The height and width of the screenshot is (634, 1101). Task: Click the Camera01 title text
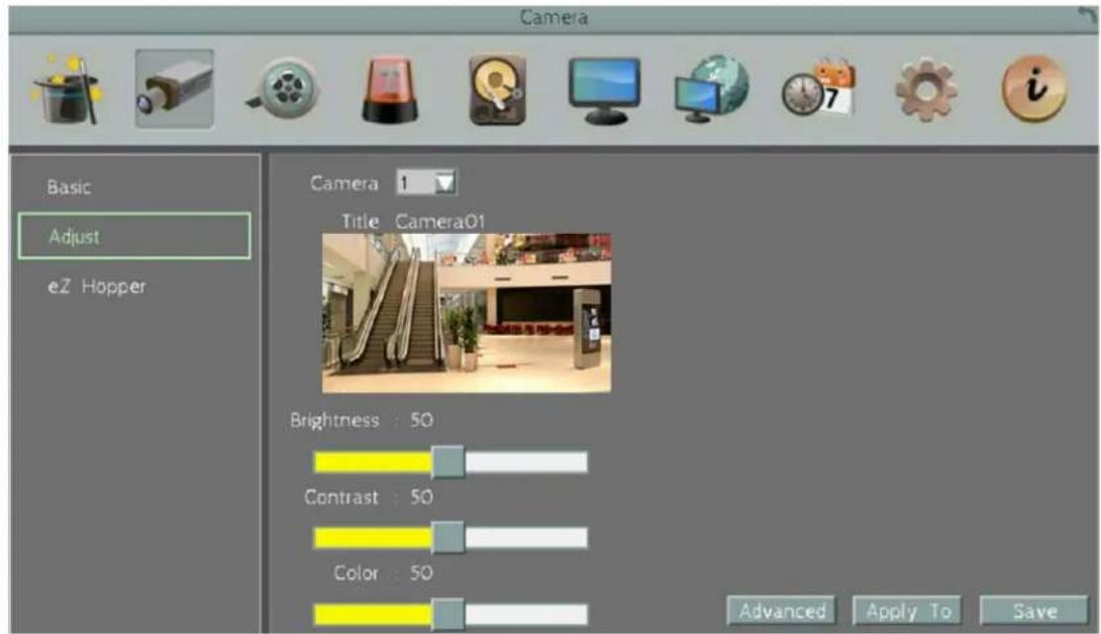click(440, 222)
